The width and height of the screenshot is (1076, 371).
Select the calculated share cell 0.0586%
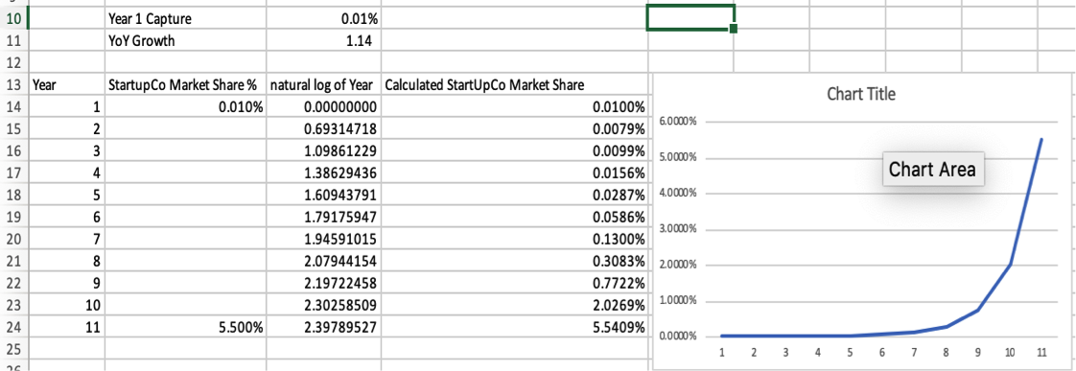(x=514, y=218)
